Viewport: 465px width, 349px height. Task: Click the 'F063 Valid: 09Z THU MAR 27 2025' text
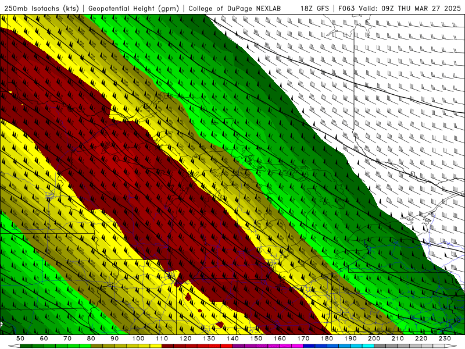[x=399, y=8]
